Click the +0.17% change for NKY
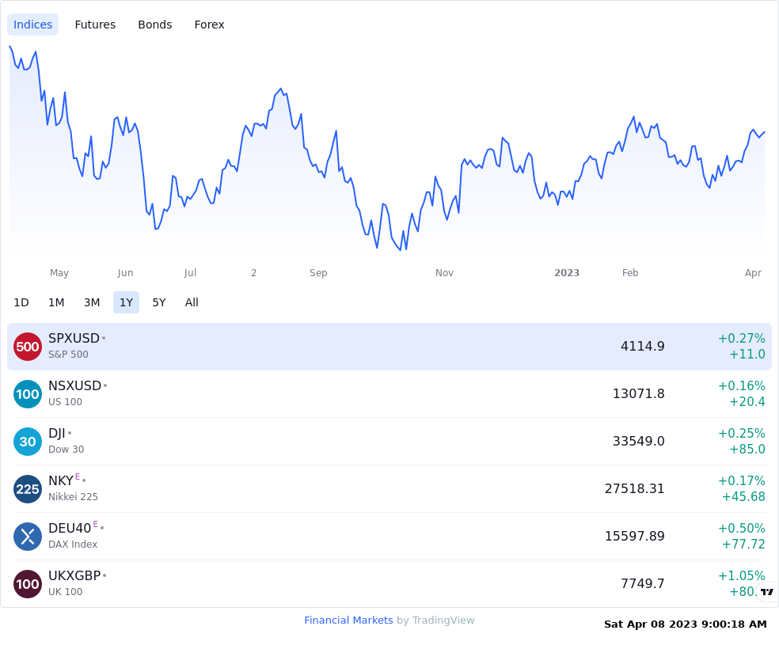The height and width of the screenshot is (649, 779). tap(742, 480)
